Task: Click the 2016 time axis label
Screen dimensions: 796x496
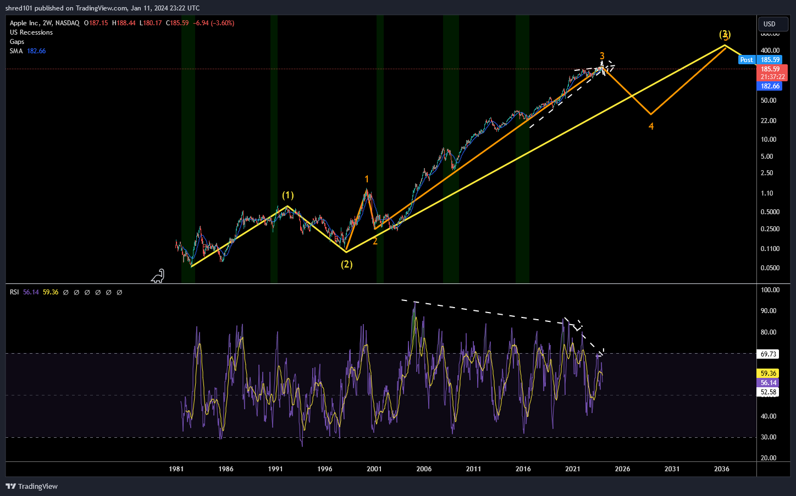Action: [x=523, y=469]
